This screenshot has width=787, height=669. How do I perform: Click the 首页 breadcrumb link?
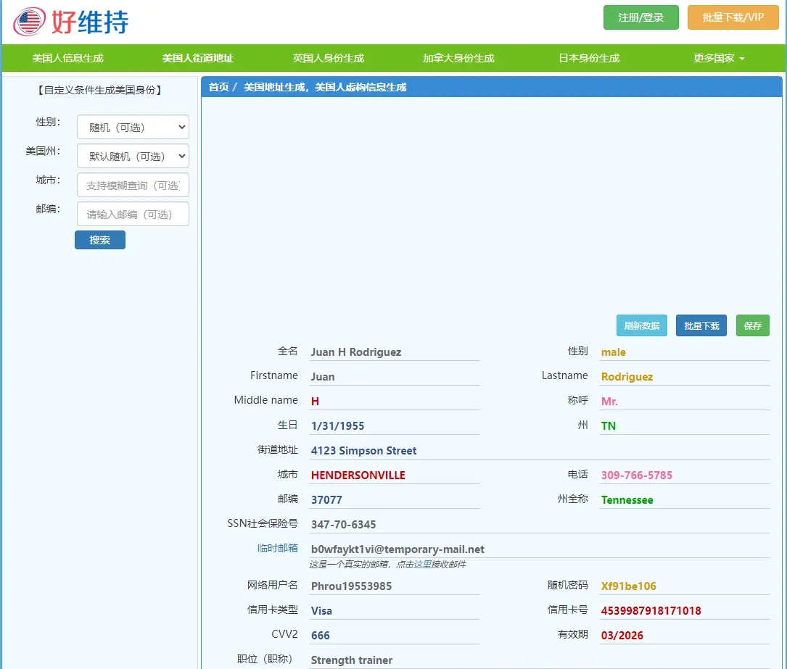click(218, 87)
